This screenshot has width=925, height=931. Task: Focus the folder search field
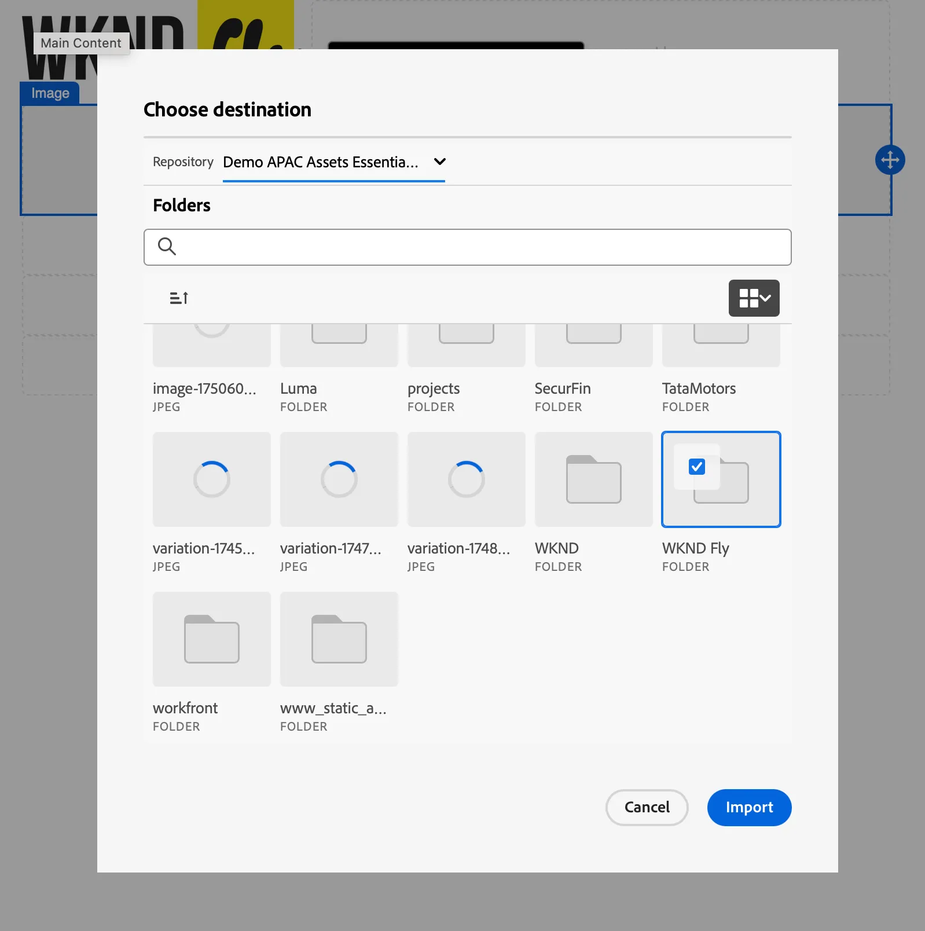point(468,247)
